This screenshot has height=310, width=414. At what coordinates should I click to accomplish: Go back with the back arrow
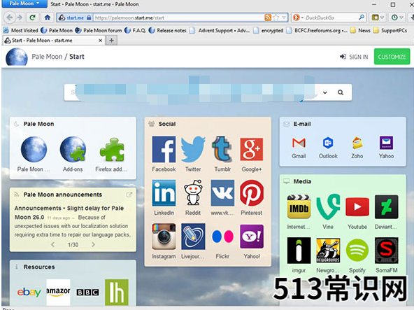[10, 17]
